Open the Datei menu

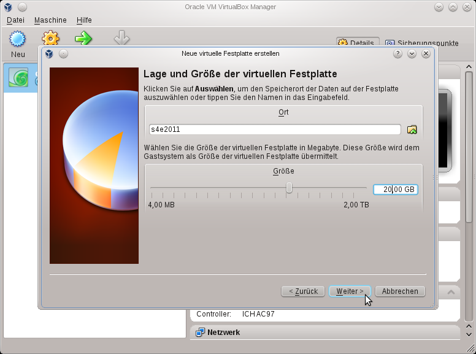tap(15, 20)
